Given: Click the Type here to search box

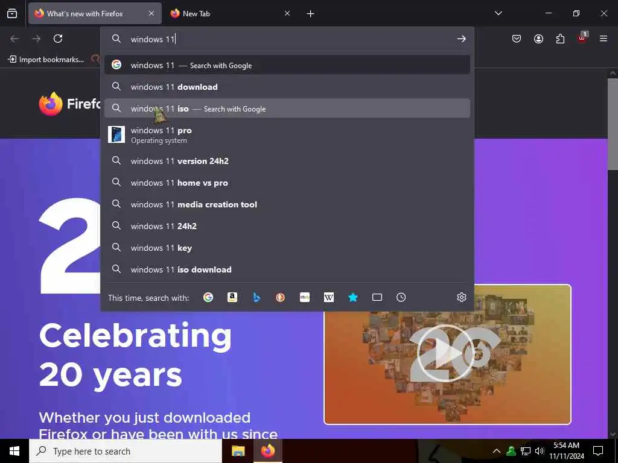Looking at the screenshot, I should click(x=126, y=451).
